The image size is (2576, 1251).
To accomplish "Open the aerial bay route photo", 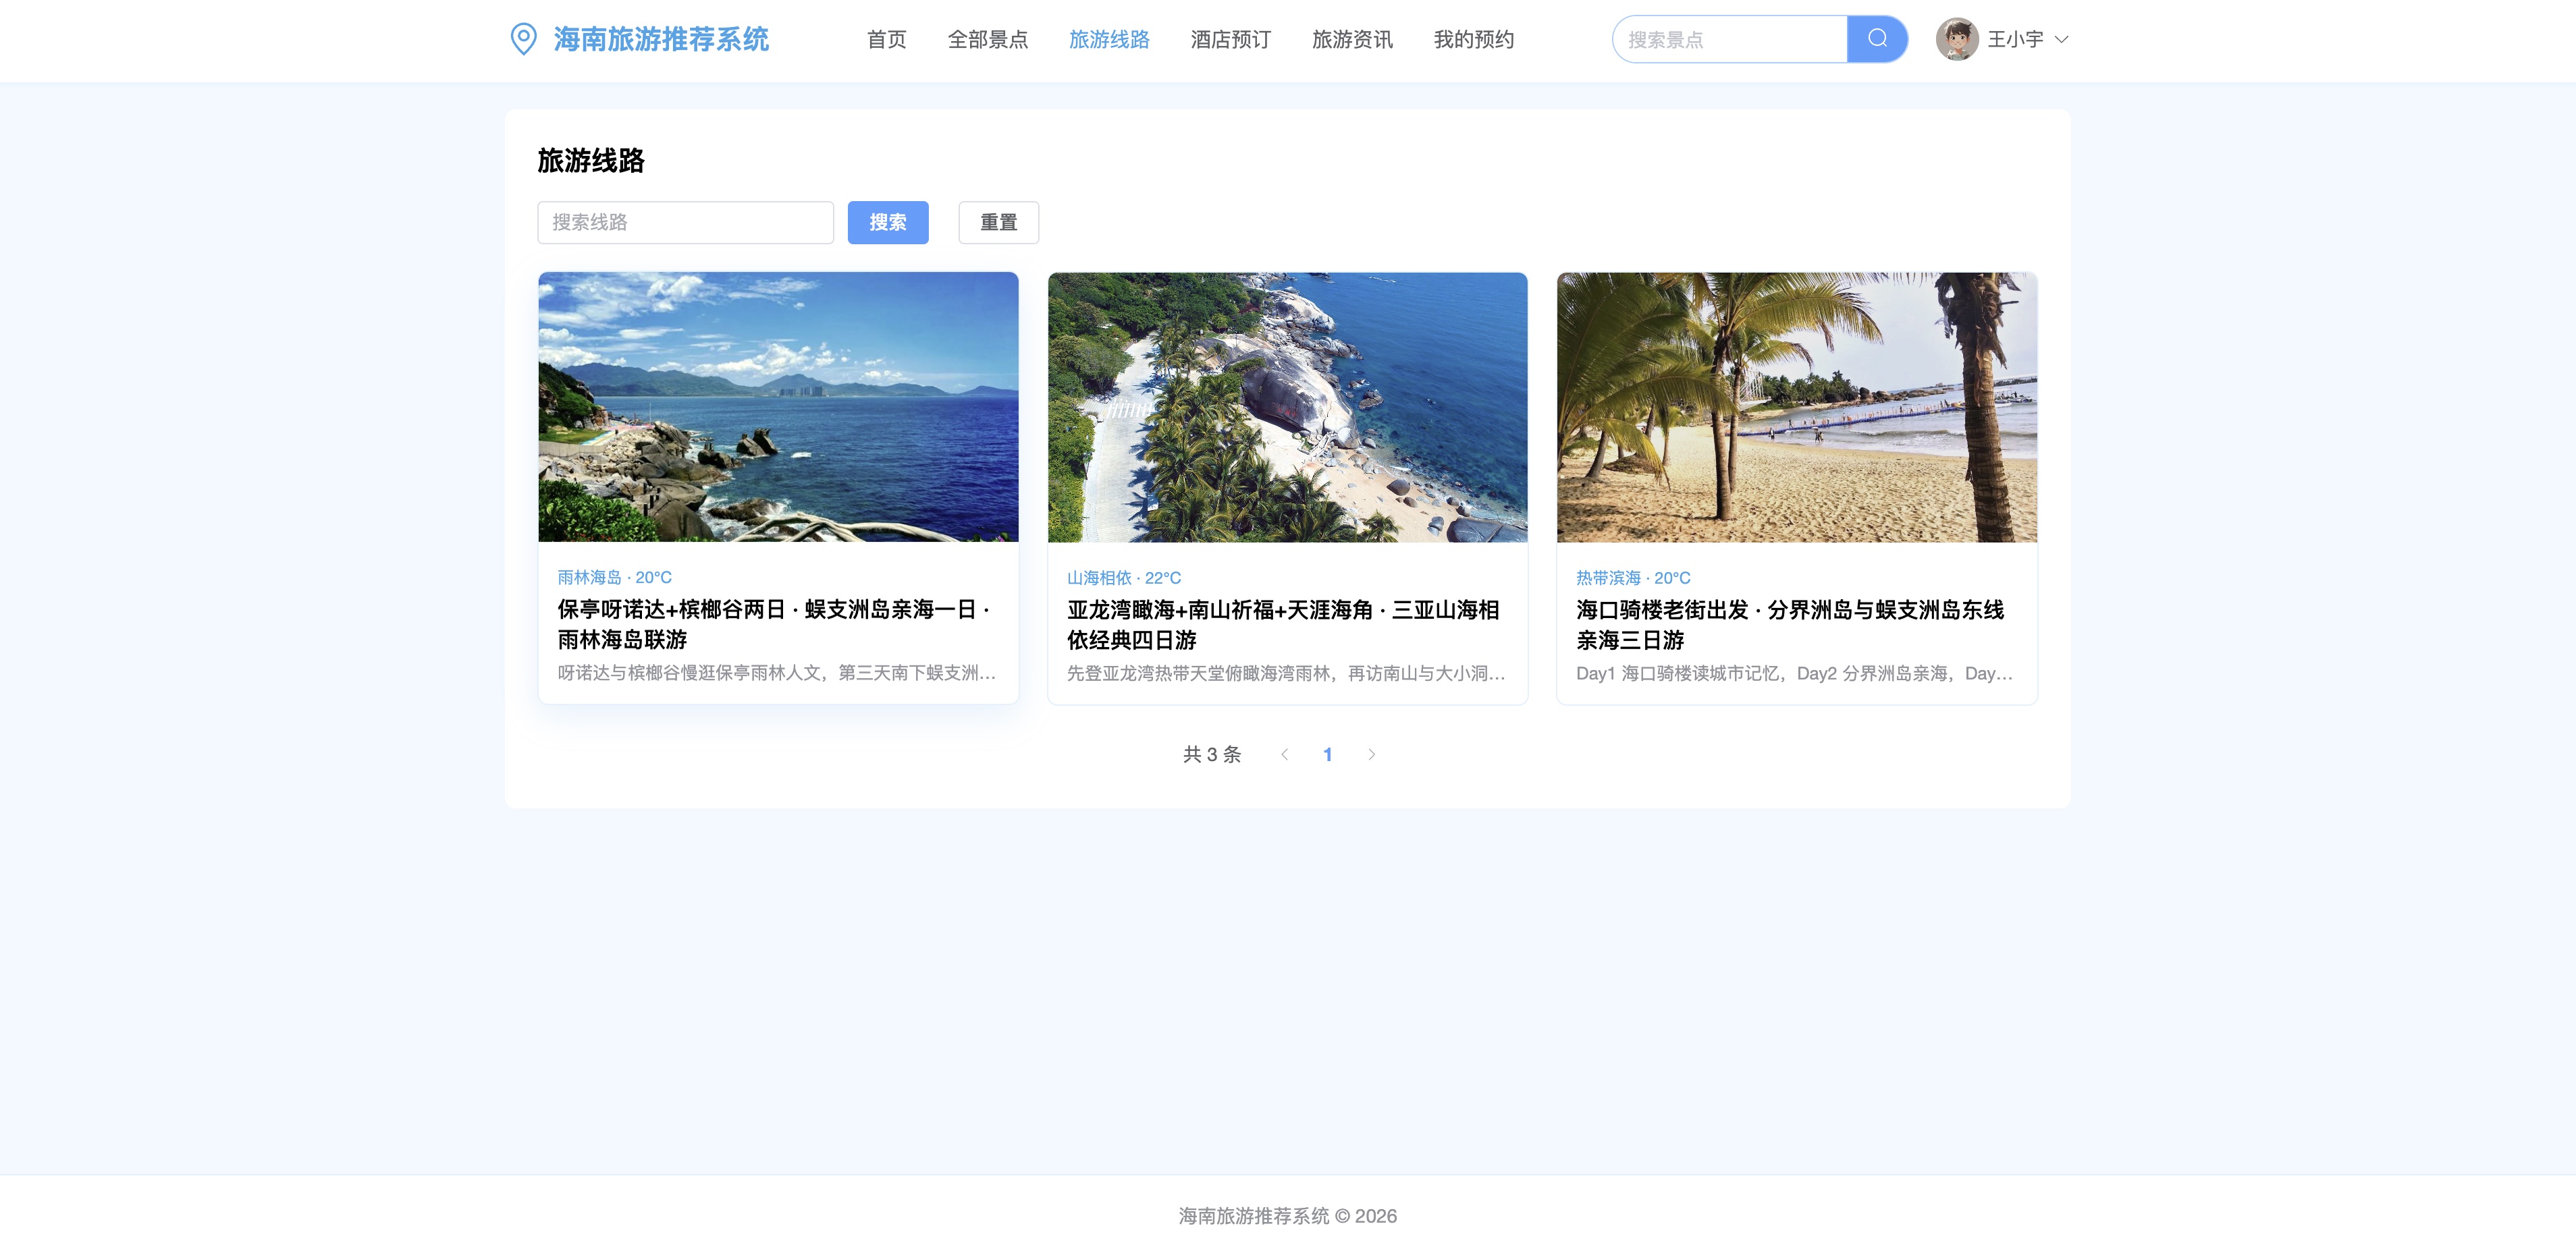I will point(1287,407).
